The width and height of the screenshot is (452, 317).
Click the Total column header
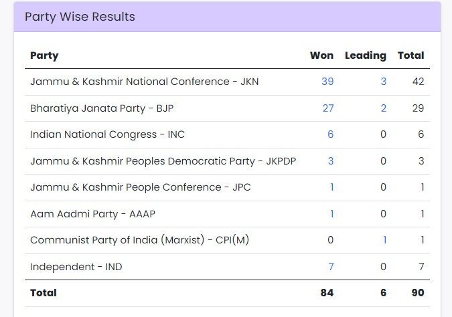(410, 56)
